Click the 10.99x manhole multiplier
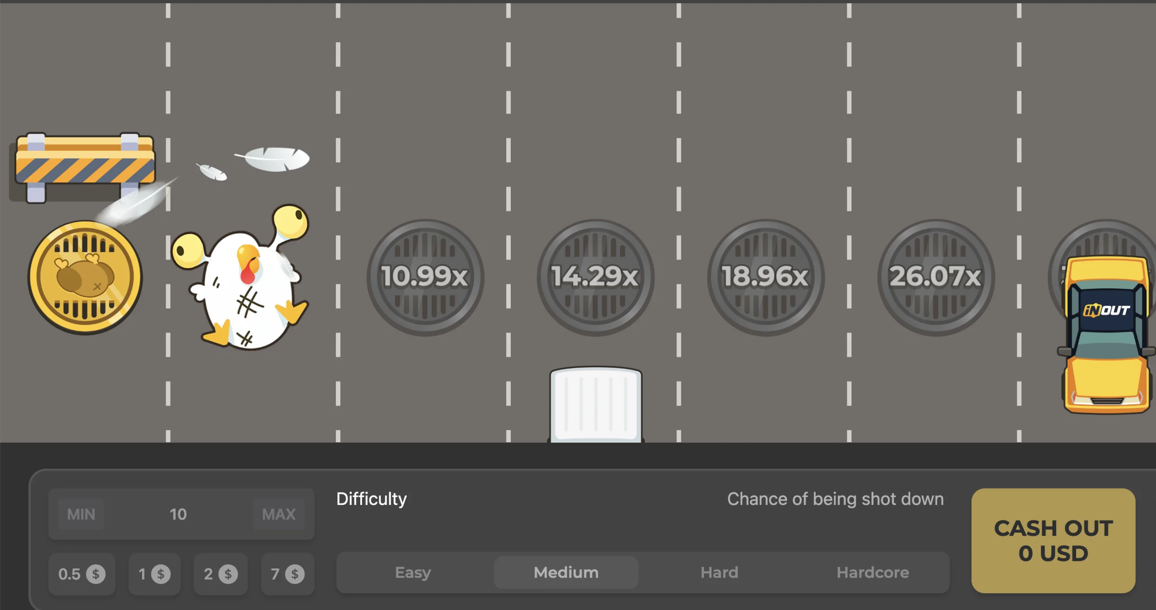The width and height of the screenshot is (1156, 610). pos(425,277)
